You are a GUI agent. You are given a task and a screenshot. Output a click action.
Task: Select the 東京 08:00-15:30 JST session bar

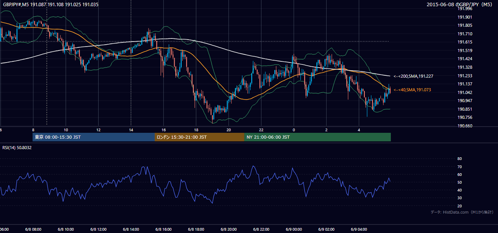pyautogui.click(x=94, y=137)
